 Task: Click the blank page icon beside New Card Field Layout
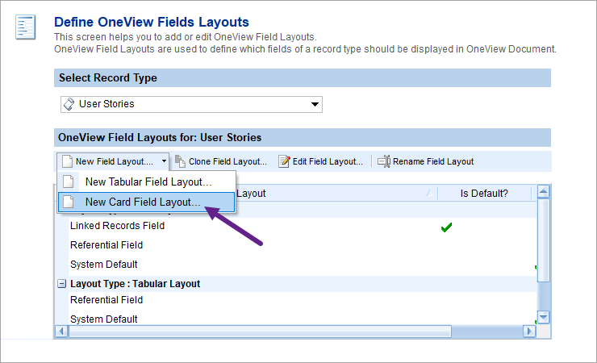(x=68, y=202)
